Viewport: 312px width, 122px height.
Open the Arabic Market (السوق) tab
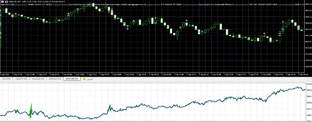[x=90, y=79]
